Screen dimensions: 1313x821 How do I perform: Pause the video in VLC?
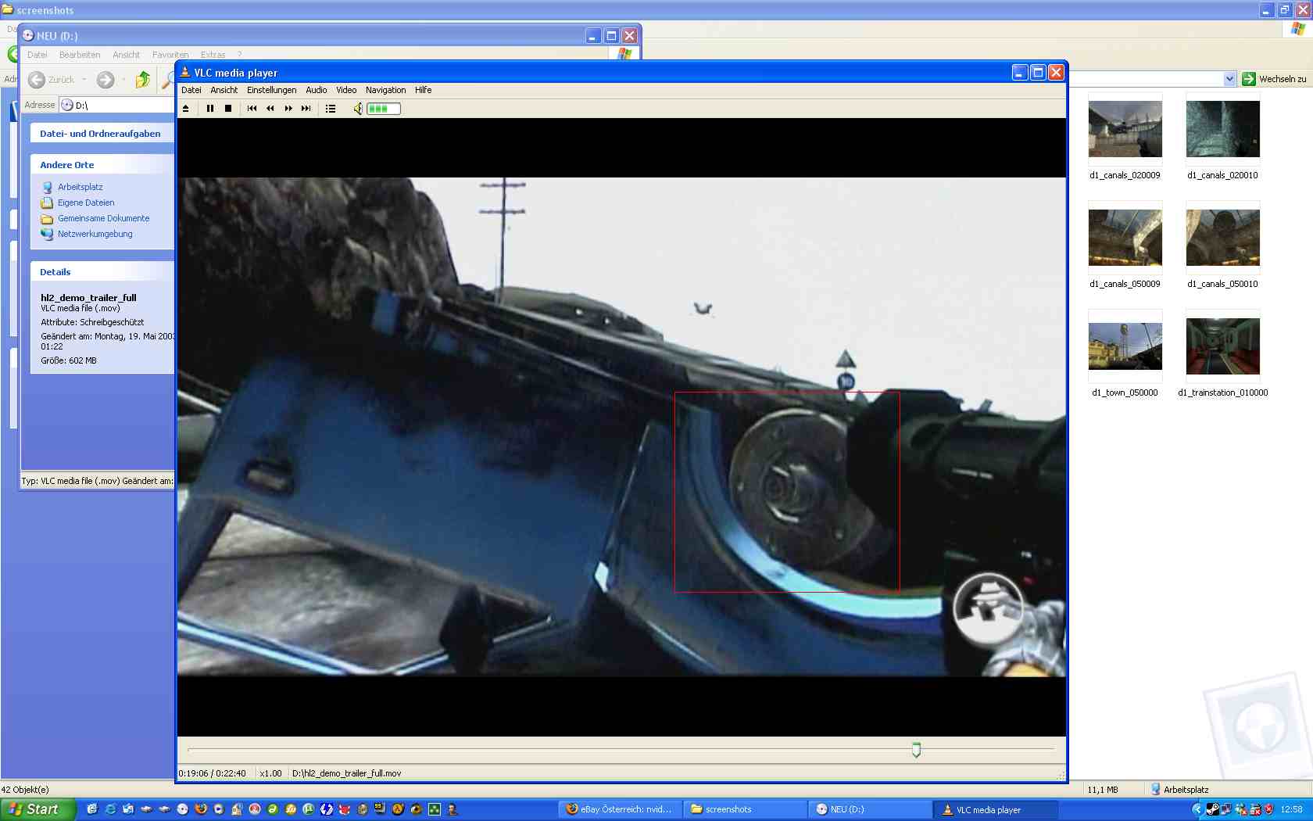(210, 109)
